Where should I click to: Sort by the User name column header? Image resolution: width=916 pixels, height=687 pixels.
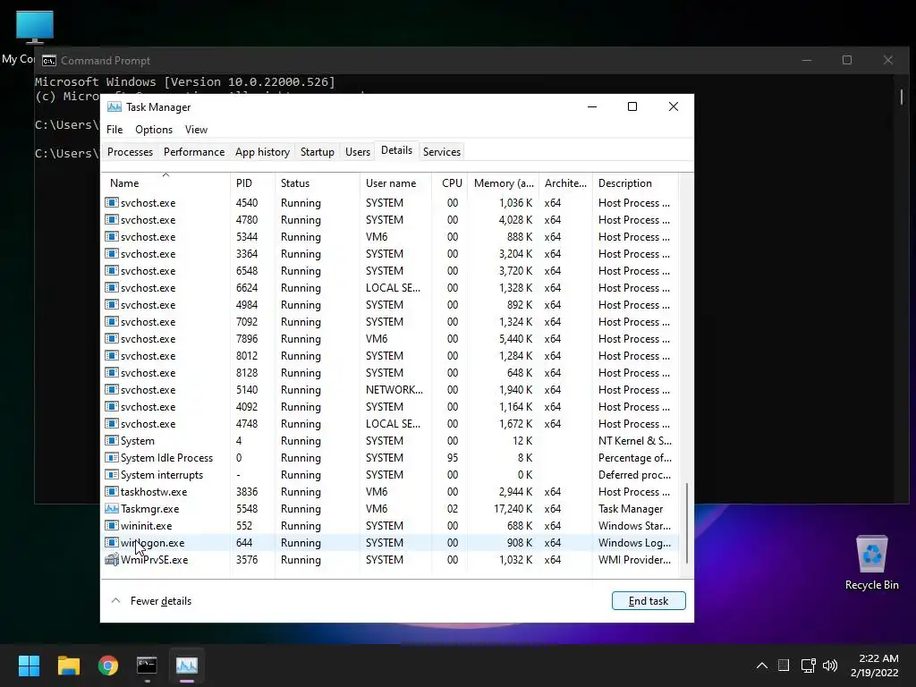(x=395, y=182)
